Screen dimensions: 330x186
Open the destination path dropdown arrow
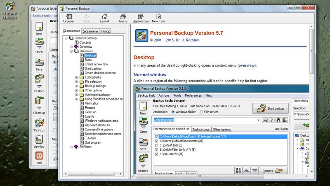(258, 120)
